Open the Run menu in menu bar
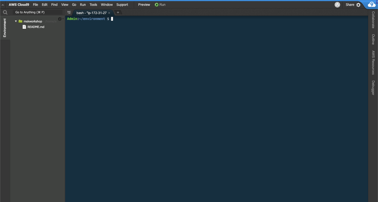Screen dimensions: 378x202 [x=83, y=5]
